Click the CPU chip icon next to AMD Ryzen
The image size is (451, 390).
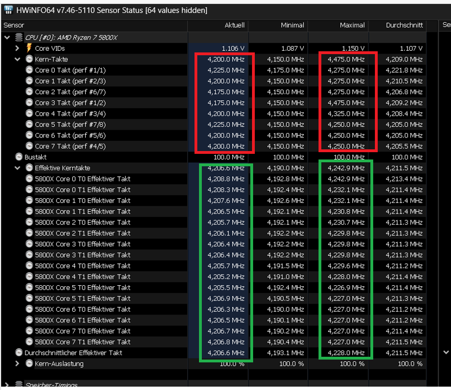coord(19,37)
